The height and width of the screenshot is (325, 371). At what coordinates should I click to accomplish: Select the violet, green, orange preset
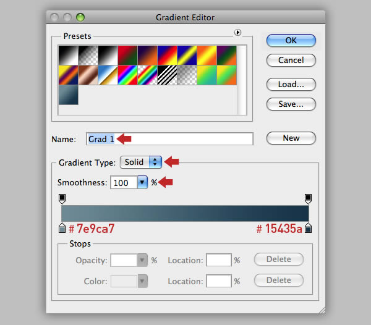(x=227, y=56)
